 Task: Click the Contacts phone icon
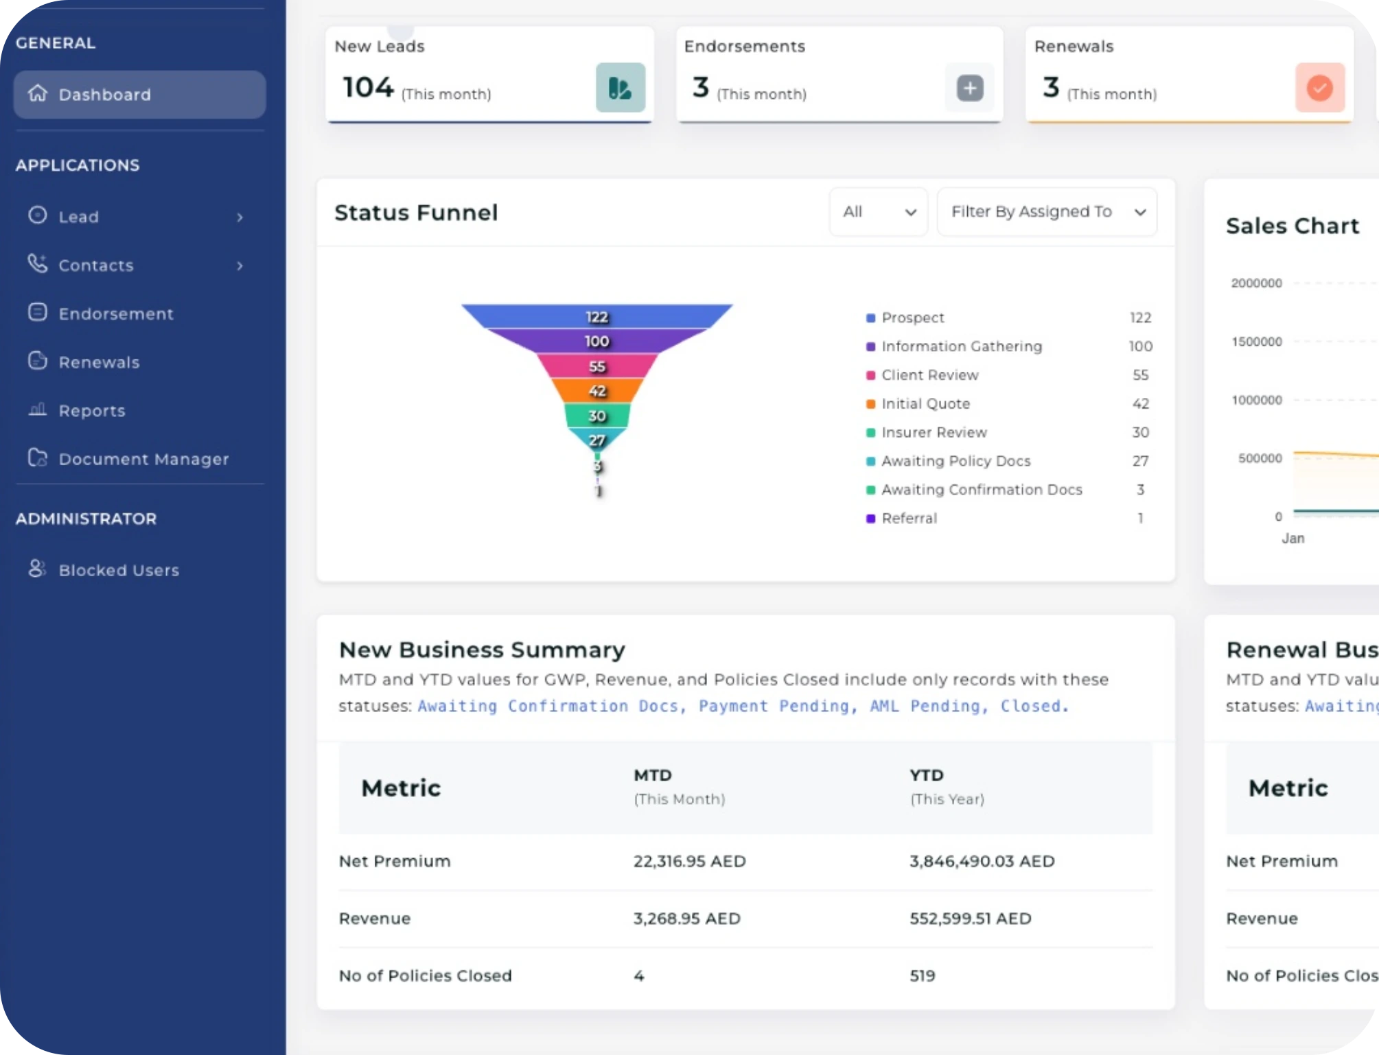(x=37, y=265)
